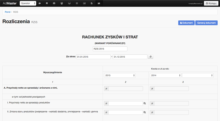Click the Wyszczególnienie column header
The width and height of the screenshot is (220, 121).
point(52,72)
